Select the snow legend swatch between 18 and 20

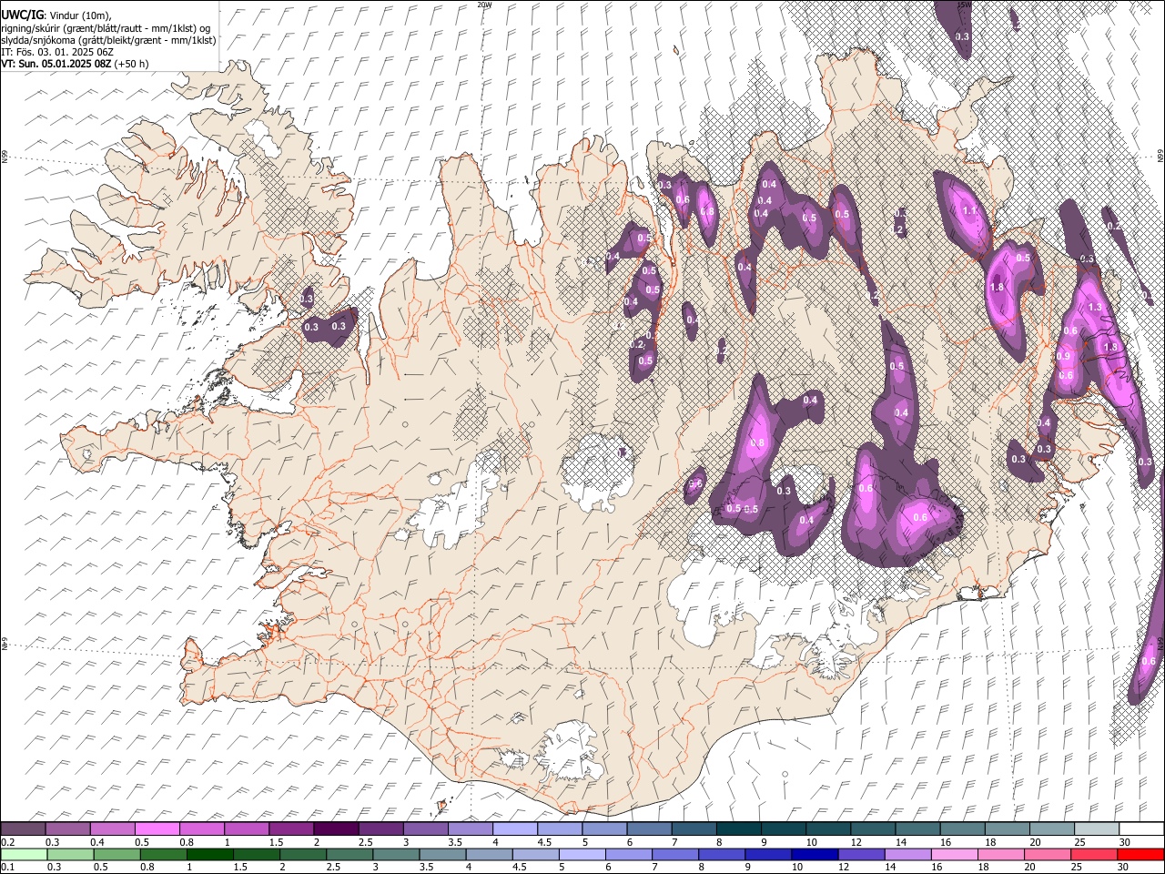1008,828
